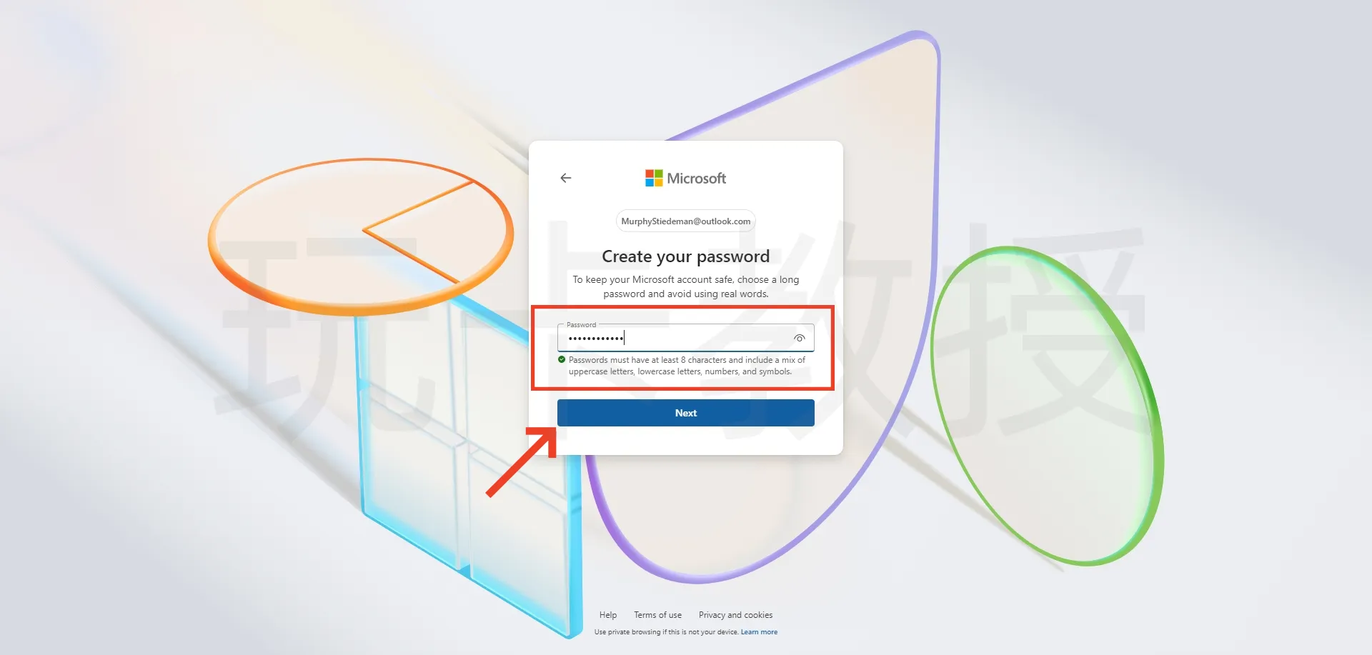Click the orange pie chart graphic
Screen dimensions: 1372x655
coord(361,236)
